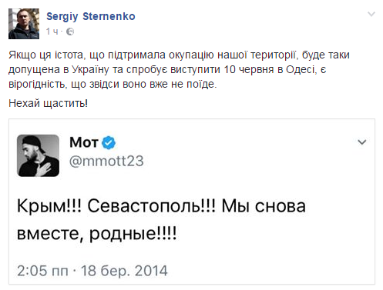Click the tweet line 'Крым!!! Севастополь!!! Мы снова'
This screenshot has width=383, height=290.
coord(161,206)
